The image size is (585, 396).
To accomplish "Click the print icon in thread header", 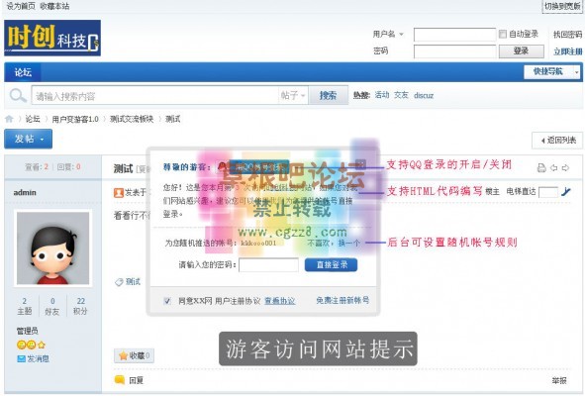I will [541, 168].
